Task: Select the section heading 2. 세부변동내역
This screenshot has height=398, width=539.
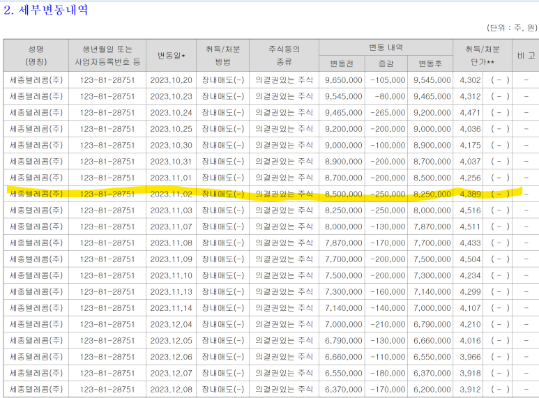Action: click(x=46, y=10)
